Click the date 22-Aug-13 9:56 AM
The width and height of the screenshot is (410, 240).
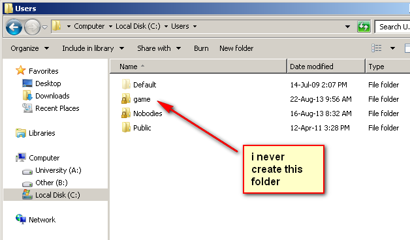[321, 99]
